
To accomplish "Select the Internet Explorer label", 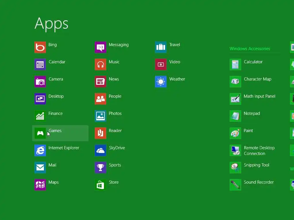I will click(x=64, y=148).
